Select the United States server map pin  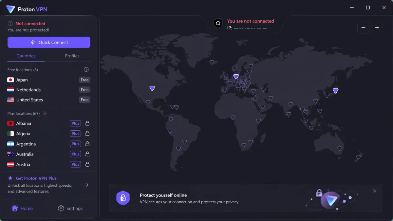point(152,88)
